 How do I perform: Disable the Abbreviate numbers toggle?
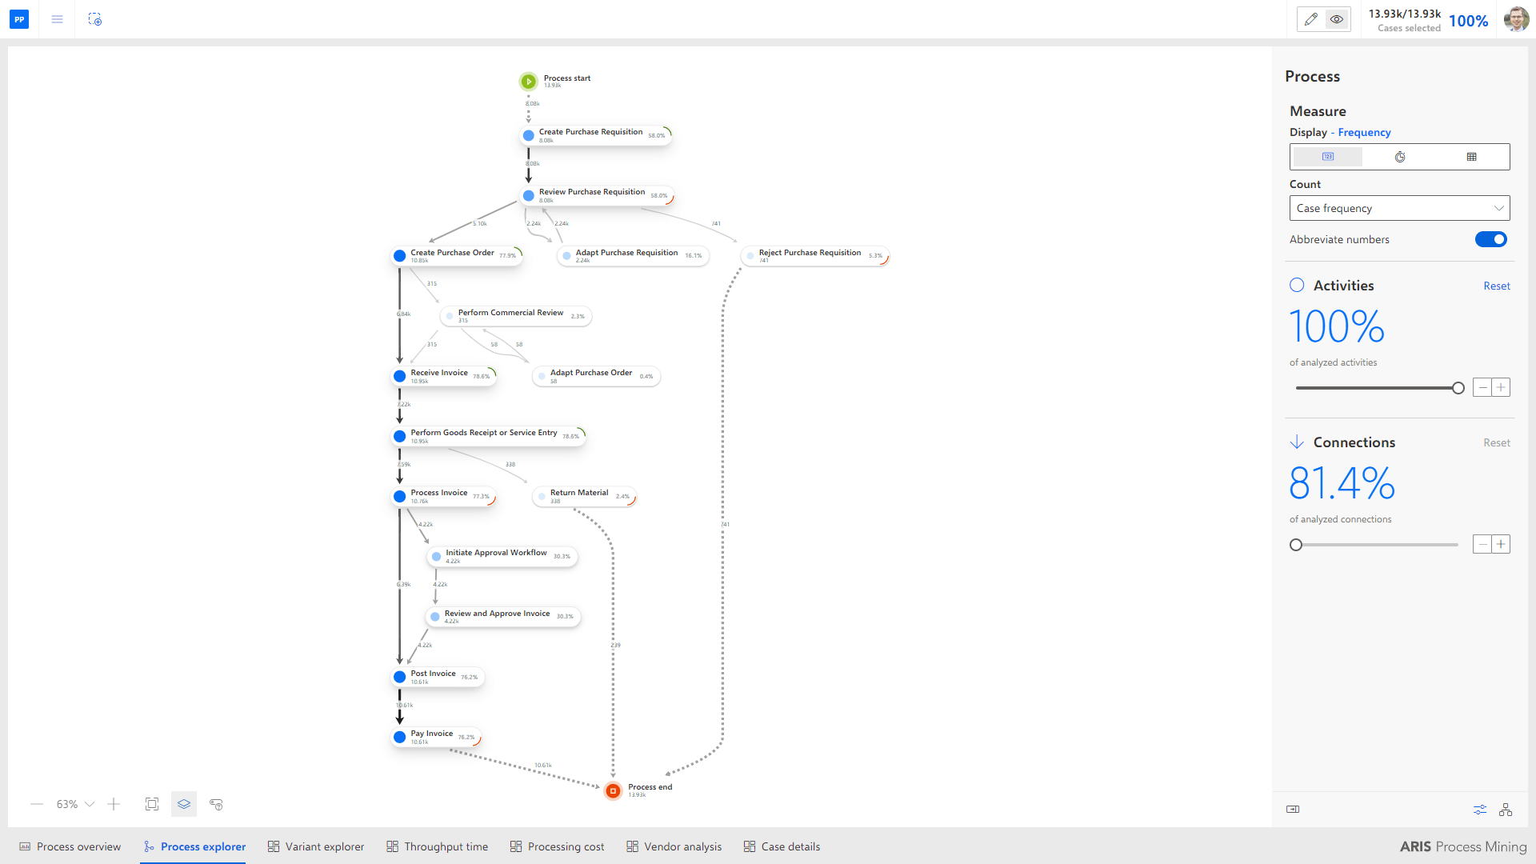[1490, 239]
